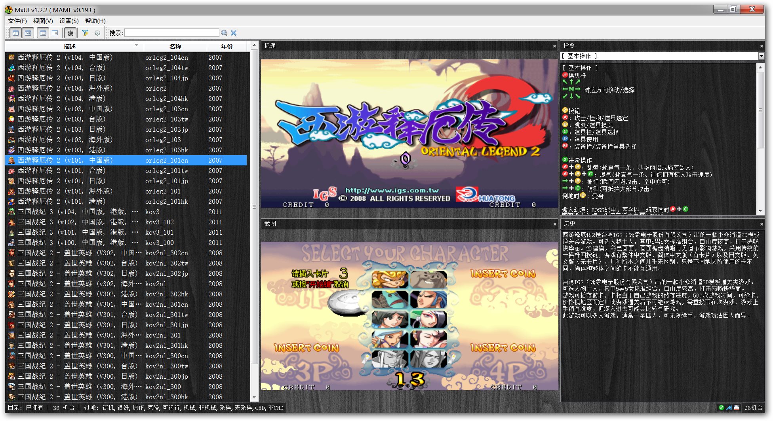The height and width of the screenshot is (421, 773).
Task: Select the kov2nl_302jp game entry
Action: [126, 273]
